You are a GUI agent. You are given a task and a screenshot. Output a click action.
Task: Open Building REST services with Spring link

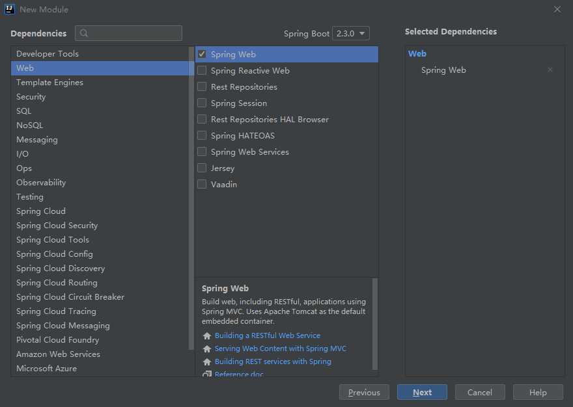[273, 361]
